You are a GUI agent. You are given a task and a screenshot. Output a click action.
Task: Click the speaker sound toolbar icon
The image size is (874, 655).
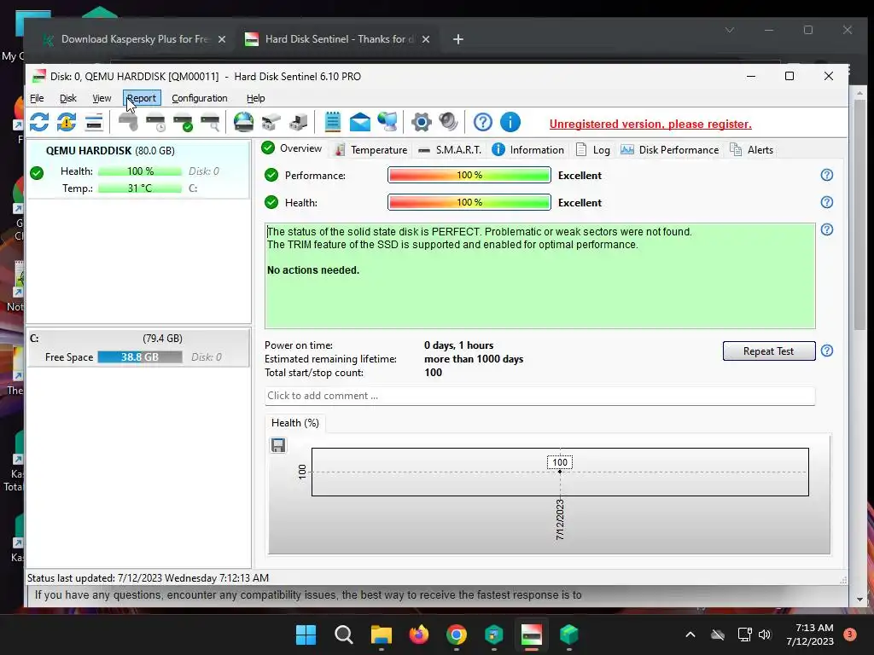point(448,122)
